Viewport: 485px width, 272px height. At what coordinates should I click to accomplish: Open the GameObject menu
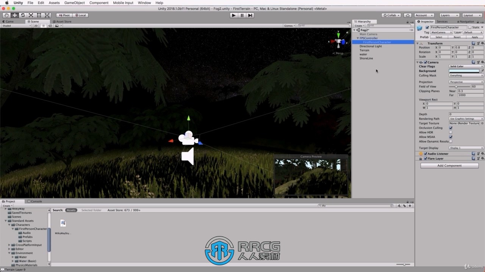(74, 3)
